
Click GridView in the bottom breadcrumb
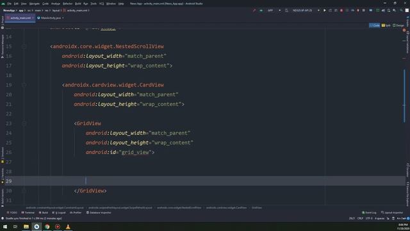(256, 208)
